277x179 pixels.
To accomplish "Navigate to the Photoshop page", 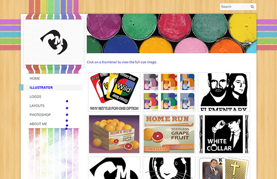I will 40,115.
